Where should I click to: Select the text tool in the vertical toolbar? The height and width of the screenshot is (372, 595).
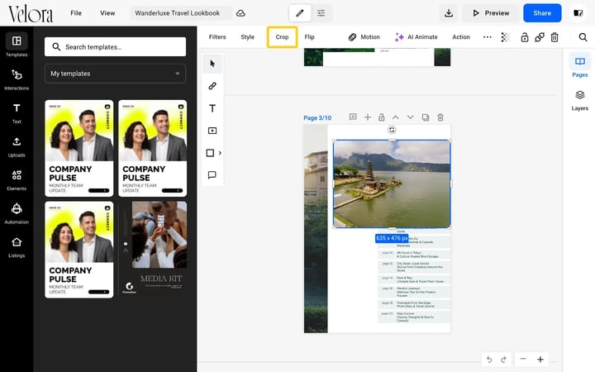tap(212, 108)
